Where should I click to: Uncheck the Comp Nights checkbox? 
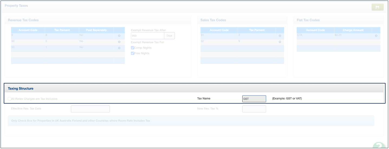pyautogui.click(x=133, y=48)
